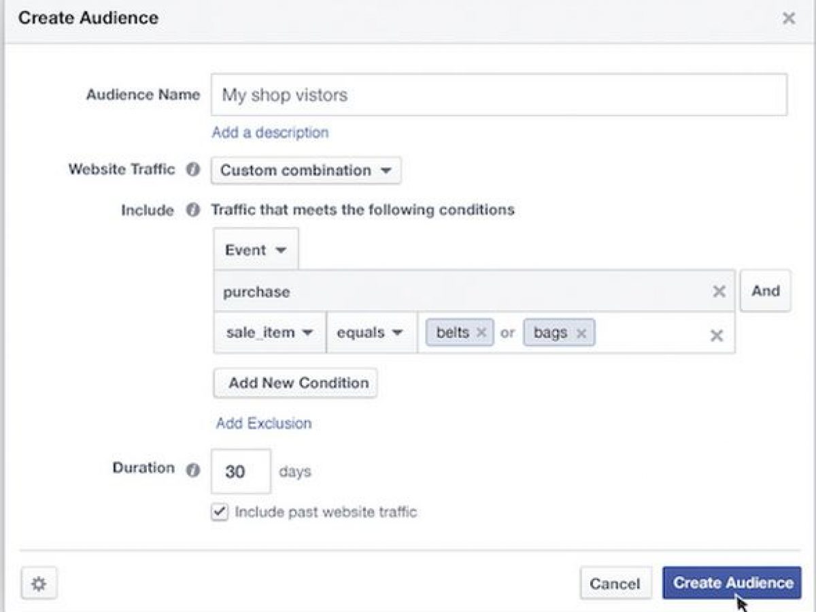The width and height of the screenshot is (816, 612).
Task: Click the Cancel button
Action: coord(615,583)
